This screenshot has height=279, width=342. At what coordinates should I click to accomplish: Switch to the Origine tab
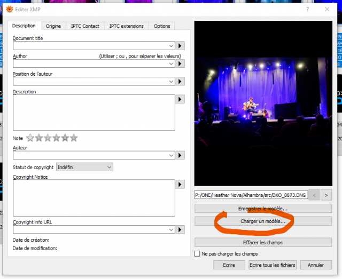tap(53, 26)
